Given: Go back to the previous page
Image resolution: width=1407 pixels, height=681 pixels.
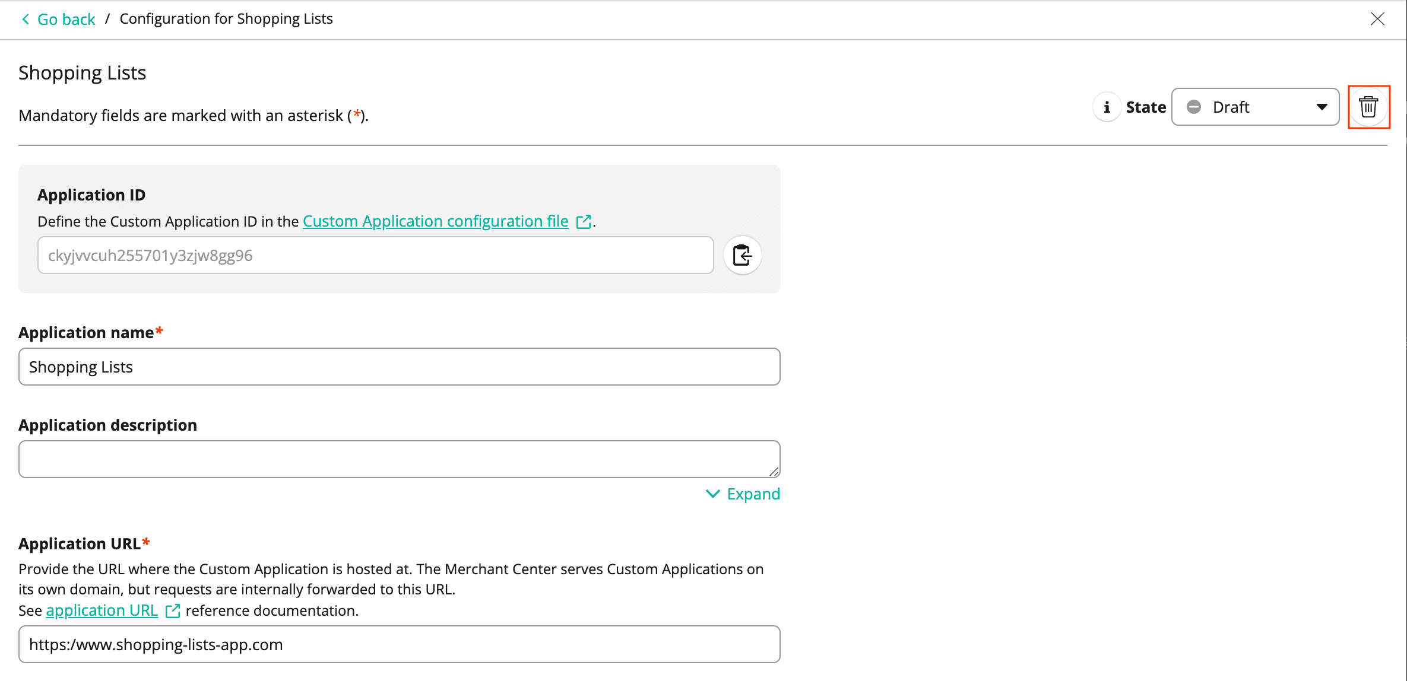Looking at the screenshot, I should tap(66, 20).
